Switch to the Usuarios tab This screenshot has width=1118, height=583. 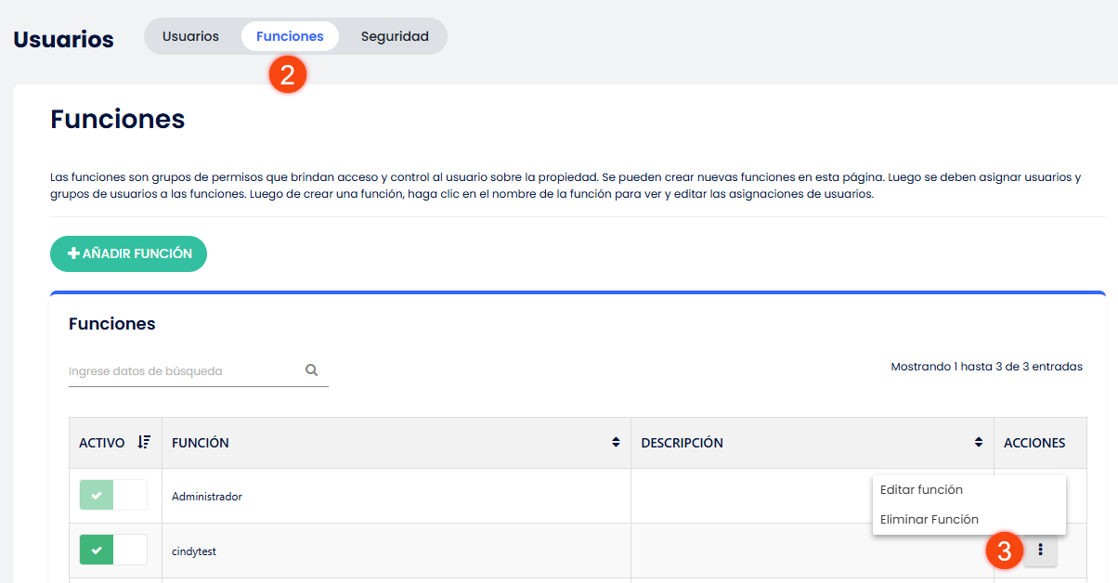click(x=190, y=36)
